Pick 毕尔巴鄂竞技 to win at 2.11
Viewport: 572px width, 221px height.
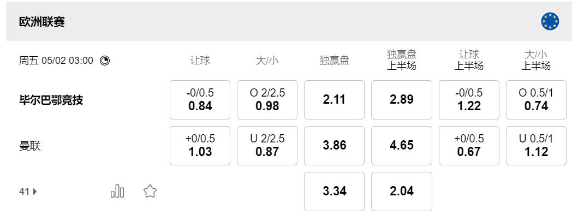click(334, 100)
